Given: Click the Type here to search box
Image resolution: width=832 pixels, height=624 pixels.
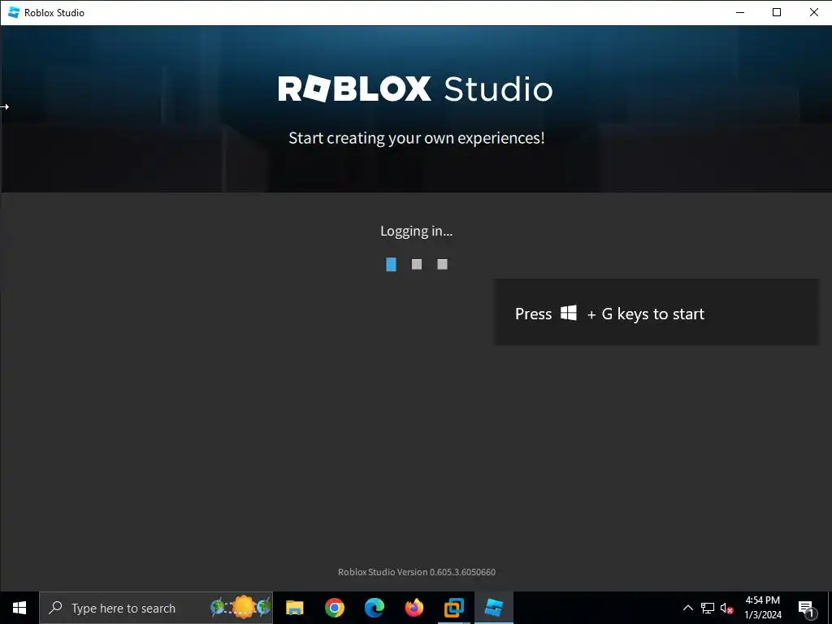Looking at the screenshot, I should coord(156,608).
